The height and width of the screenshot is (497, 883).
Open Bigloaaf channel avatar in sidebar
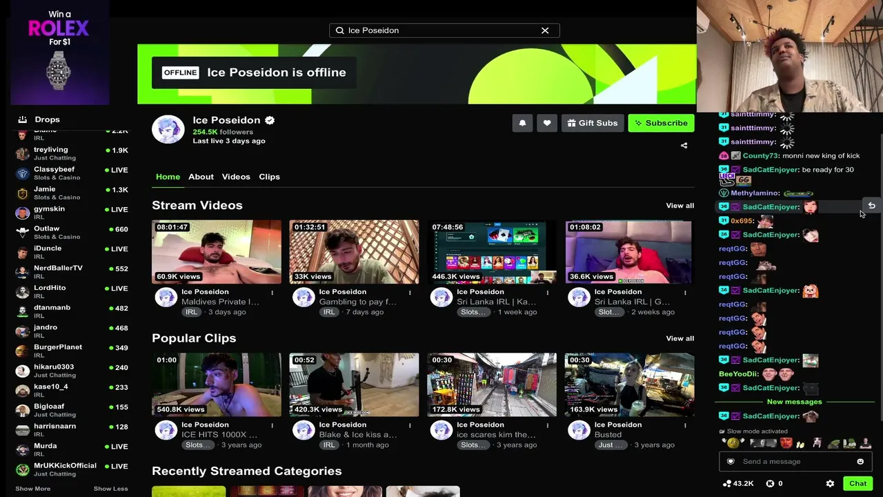[x=23, y=410]
